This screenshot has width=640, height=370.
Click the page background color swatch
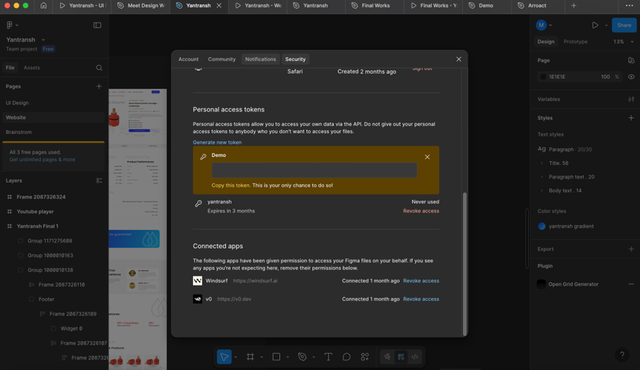point(543,77)
